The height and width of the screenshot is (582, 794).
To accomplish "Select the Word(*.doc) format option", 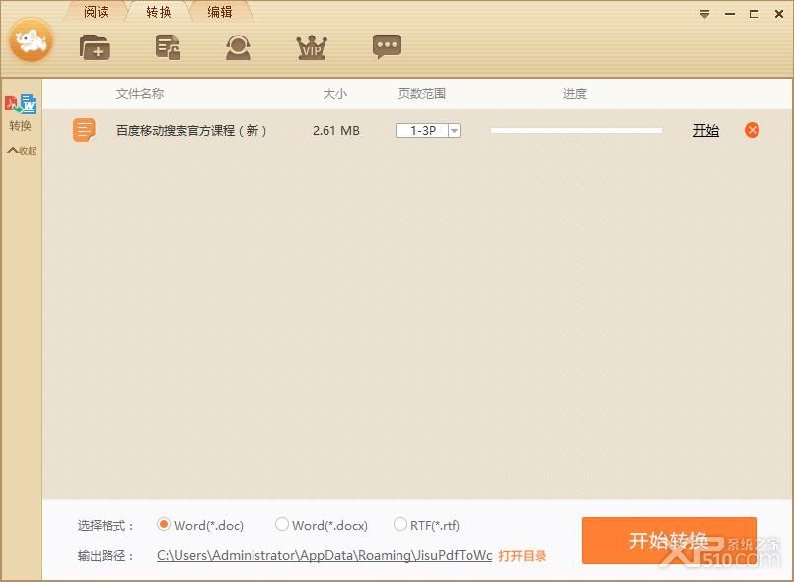I will [x=200, y=525].
